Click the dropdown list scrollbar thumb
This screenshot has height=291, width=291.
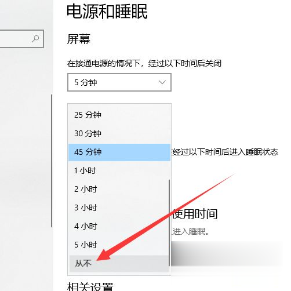169,223
